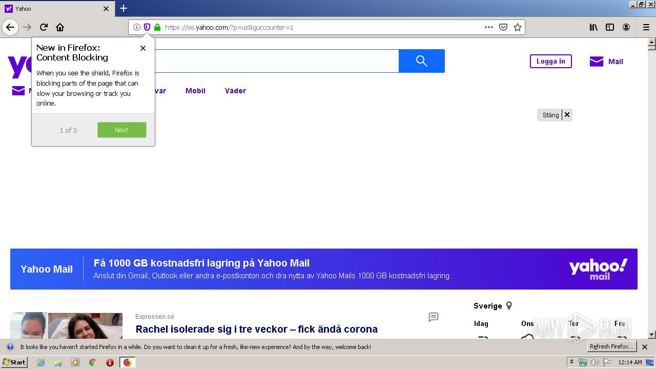Launch Chrome from the taskbar

pyautogui.click(x=92, y=362)
